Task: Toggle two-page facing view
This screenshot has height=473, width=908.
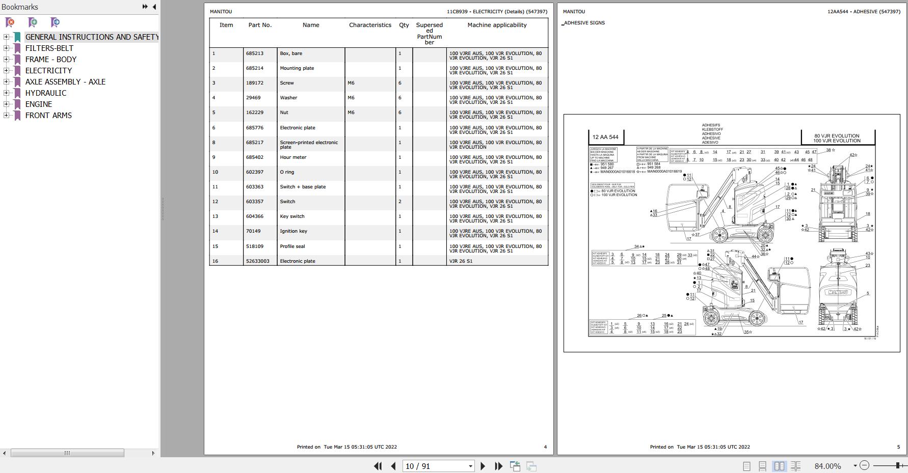Action: coord(779,466)
